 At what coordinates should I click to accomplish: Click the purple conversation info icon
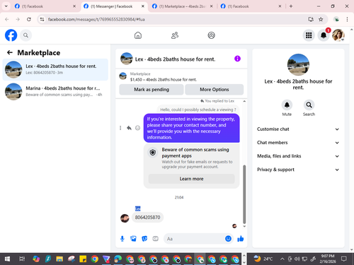pyautogui.click(x=237, y=59)
